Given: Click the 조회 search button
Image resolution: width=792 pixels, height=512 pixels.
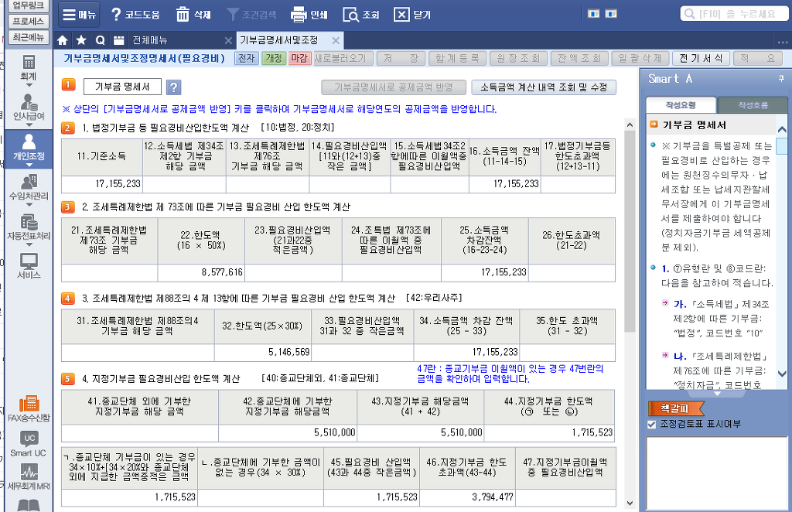Looking at the screenshot, I should 360,15.
